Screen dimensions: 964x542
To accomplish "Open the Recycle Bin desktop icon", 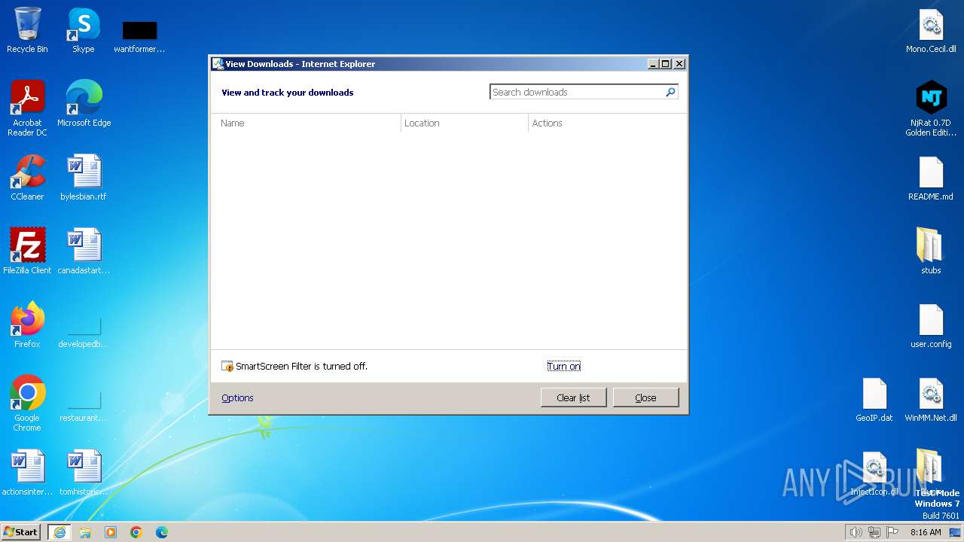I will point(27,30).
